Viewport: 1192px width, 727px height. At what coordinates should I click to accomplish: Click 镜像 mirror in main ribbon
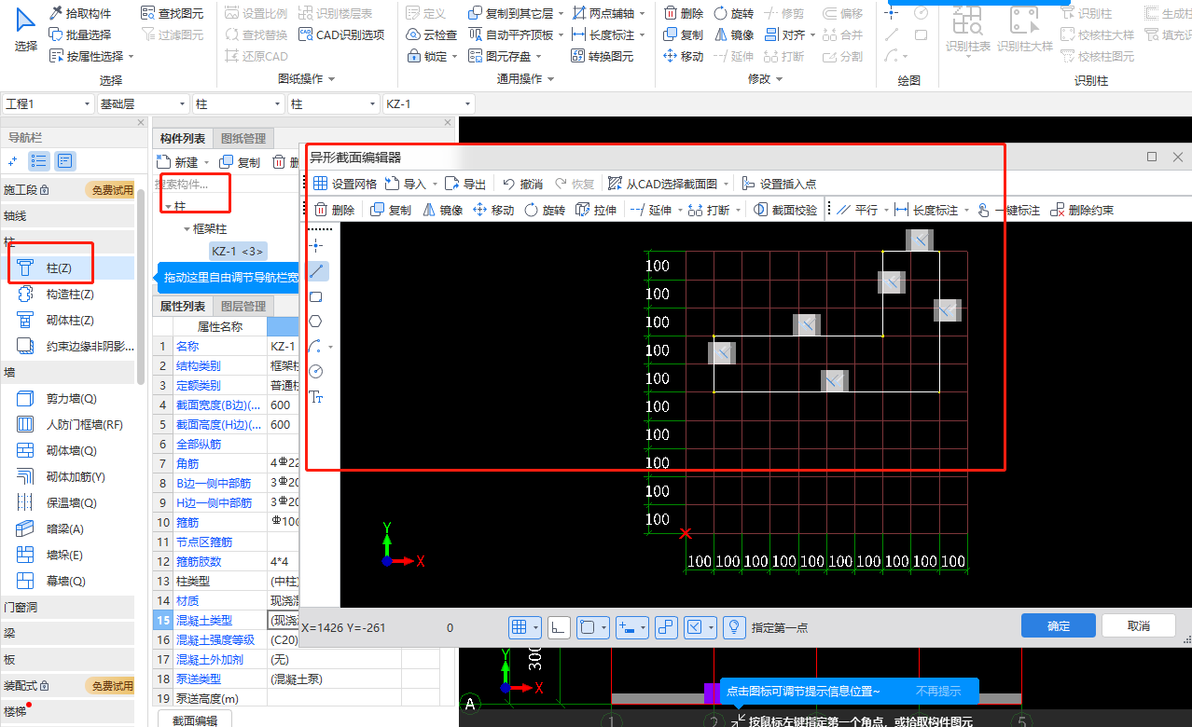[x=734, y=34]
